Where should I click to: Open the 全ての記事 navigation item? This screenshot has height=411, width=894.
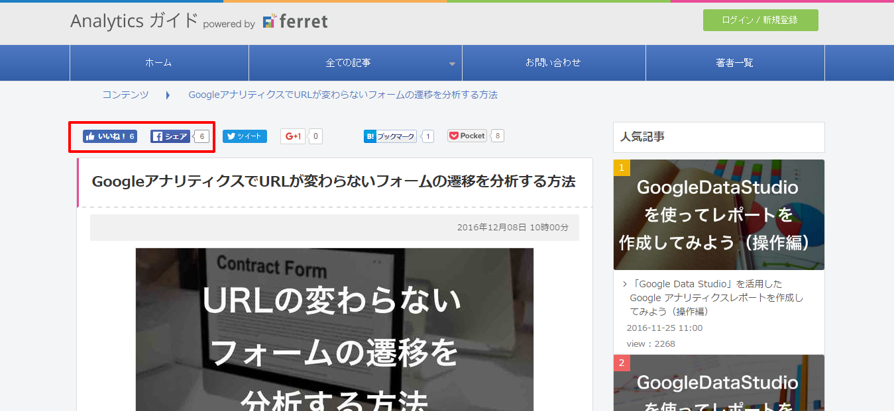pyautogui.click(x=355, y=63)
